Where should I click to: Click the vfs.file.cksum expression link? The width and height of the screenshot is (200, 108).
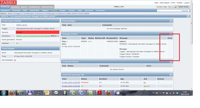tap(33, 36)
